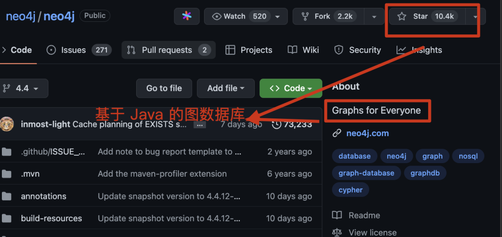The image size is (502, 237).
Task: Open the Readme link
Action: (x=364, y=215)
